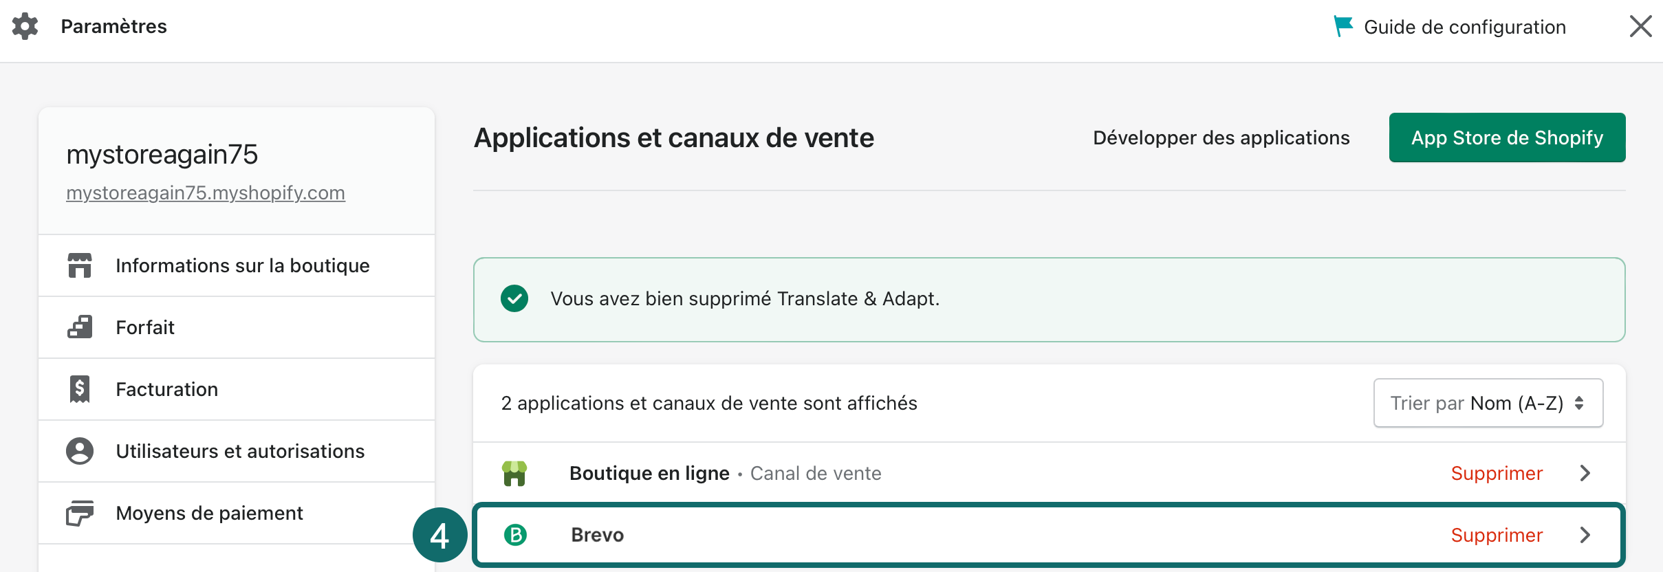The height and width of the screenshot is (572, 1663).
Task: Click the Facturation receipt icon
Action: [80, 389]
